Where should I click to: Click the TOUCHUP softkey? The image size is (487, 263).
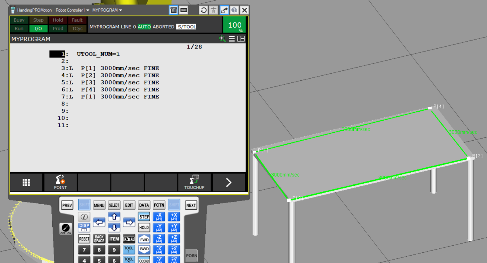pos(194,182)
